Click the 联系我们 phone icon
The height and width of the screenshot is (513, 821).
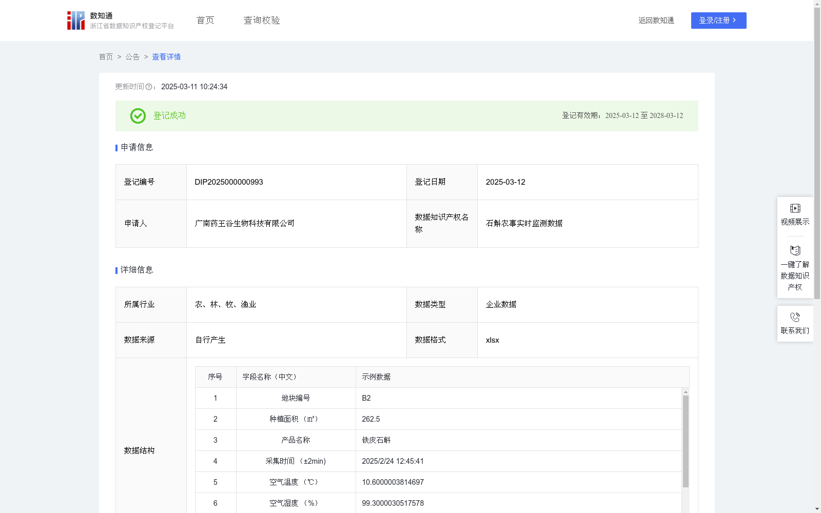[x=795, y=317]
